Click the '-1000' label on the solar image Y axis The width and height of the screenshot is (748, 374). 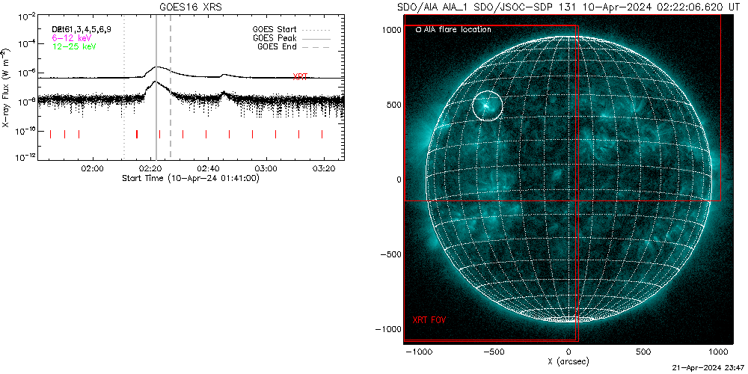click(x=387, y=328)
